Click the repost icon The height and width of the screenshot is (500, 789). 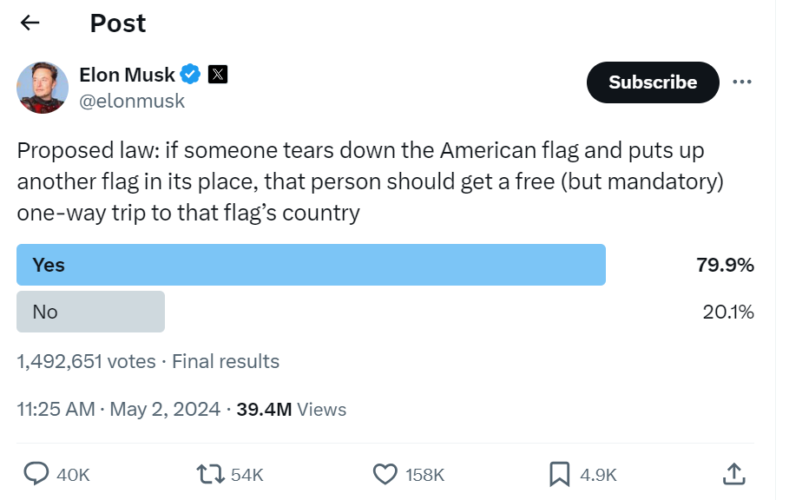(209, 474)
